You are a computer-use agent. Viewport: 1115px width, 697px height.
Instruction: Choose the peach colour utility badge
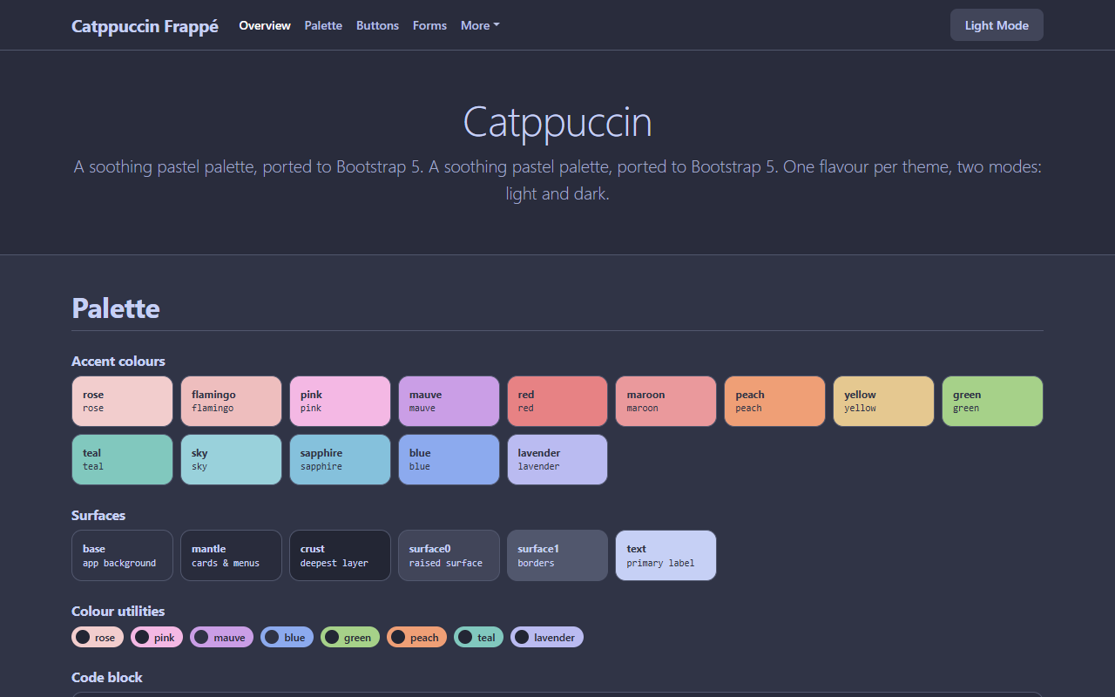click(416, 638)
